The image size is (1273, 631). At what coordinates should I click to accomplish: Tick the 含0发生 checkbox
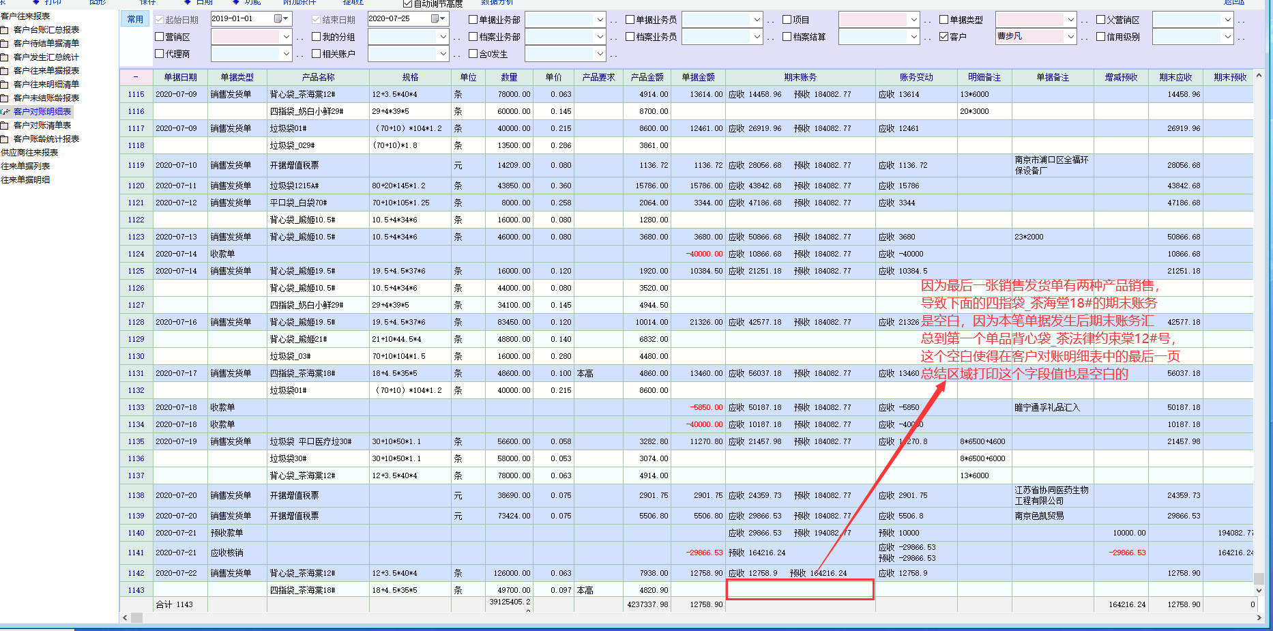[x=473, y=54]
